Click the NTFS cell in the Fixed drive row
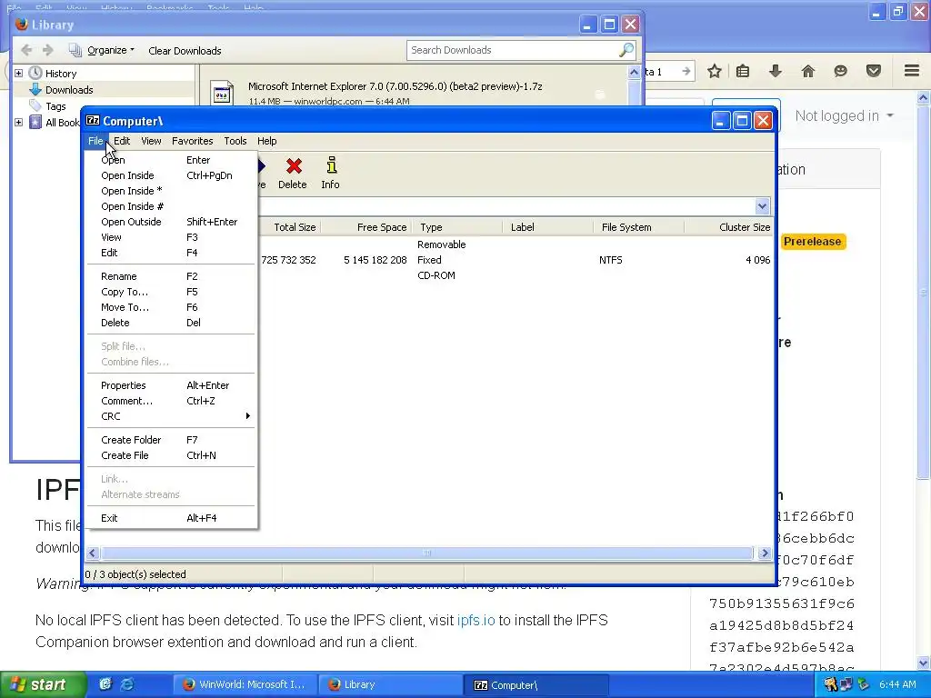931x698 pixels. (x=610, y=260)
